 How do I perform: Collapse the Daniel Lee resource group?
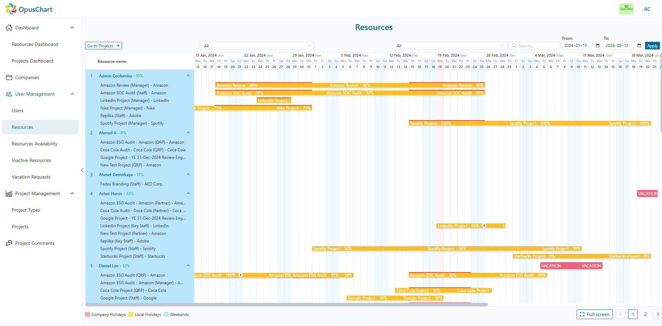(x=188, y=266)
